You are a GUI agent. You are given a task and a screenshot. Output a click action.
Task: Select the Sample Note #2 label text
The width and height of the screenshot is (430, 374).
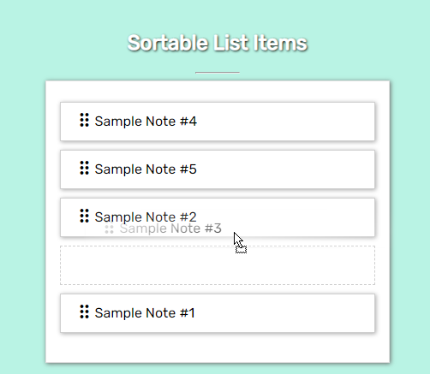(x=146, y=217)
